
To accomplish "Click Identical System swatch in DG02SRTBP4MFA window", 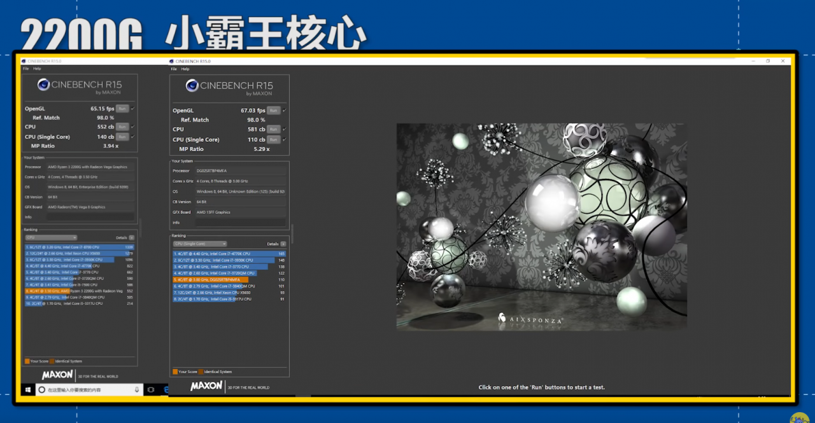I will click(x=201, y=371).
